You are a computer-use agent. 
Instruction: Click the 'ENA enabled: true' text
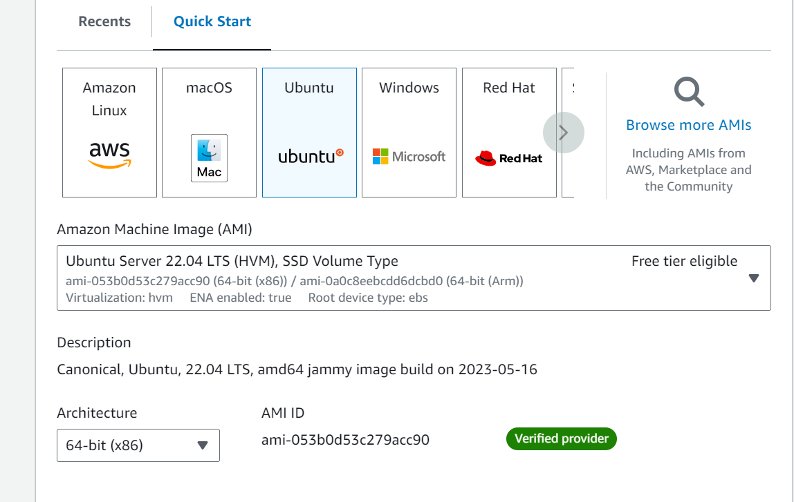click(241, 298)
